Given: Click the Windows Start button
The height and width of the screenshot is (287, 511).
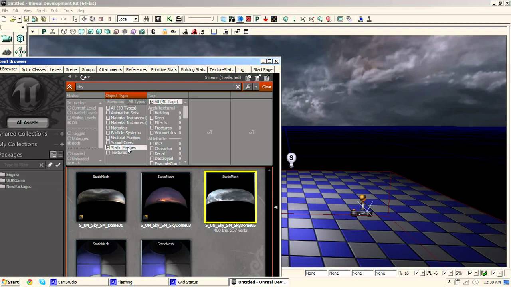Looking at the screenshot, I should [10, 282].
